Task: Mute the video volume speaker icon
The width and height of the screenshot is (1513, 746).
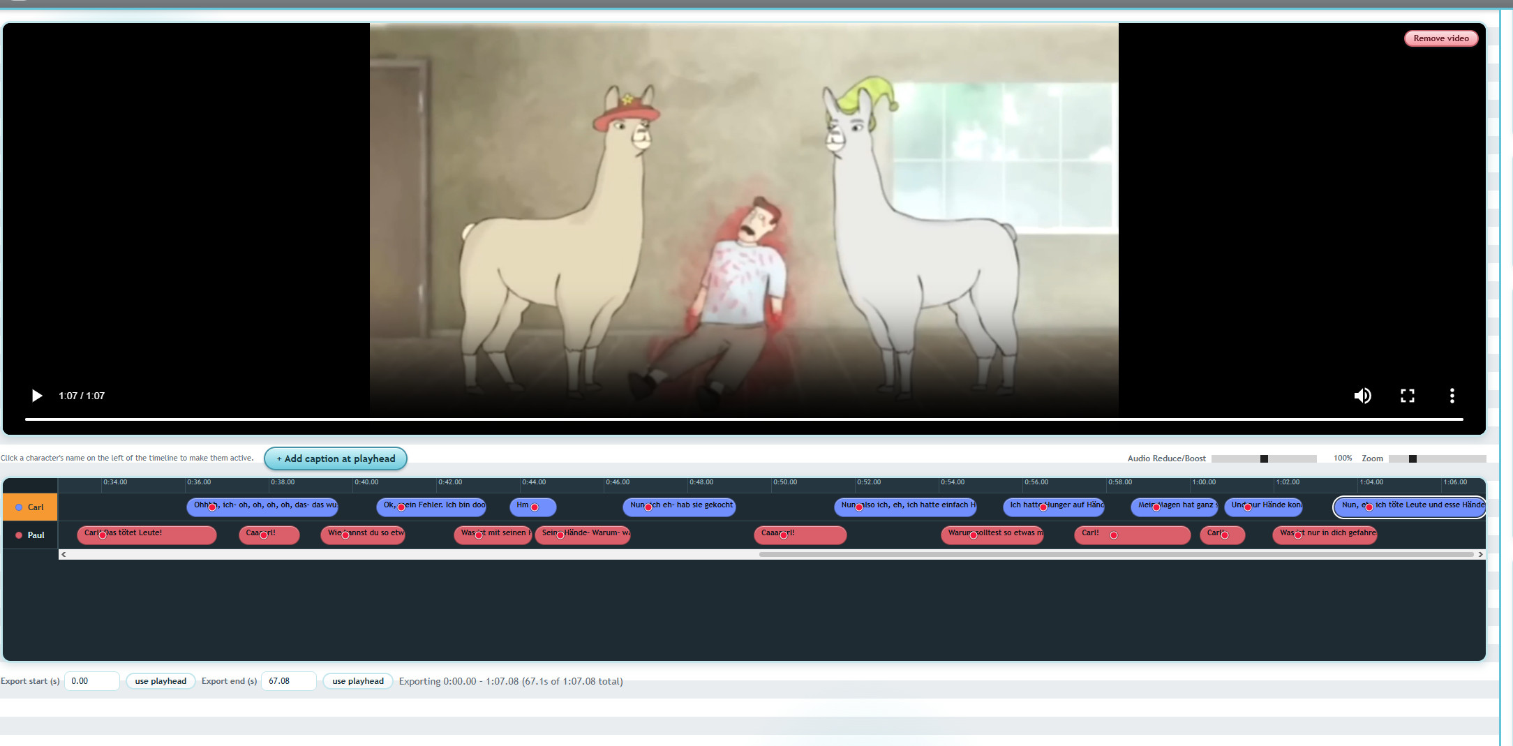Action: tap(1362, 396)
